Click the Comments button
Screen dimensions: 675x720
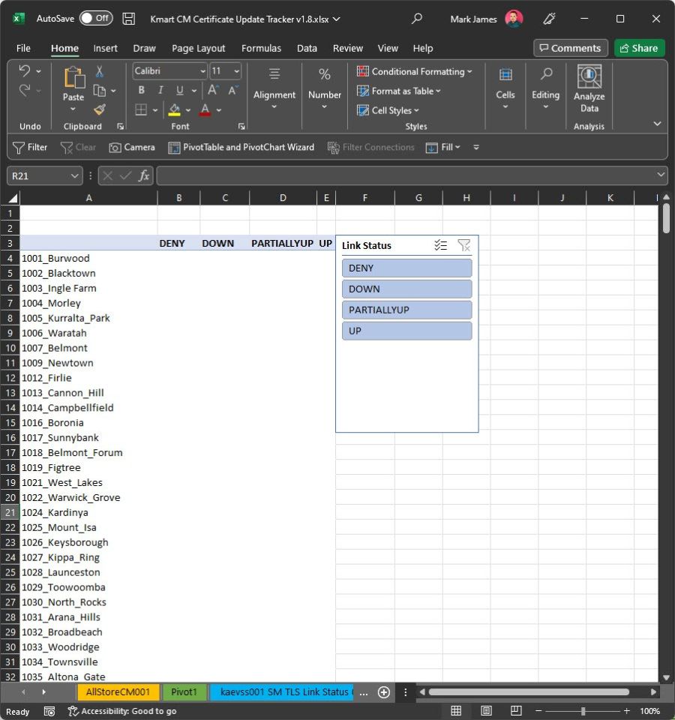click(x=570, y=48)
